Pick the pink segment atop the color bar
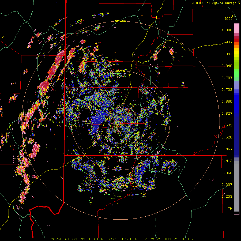This screenshot has height=241, width=241. (236, 28)
